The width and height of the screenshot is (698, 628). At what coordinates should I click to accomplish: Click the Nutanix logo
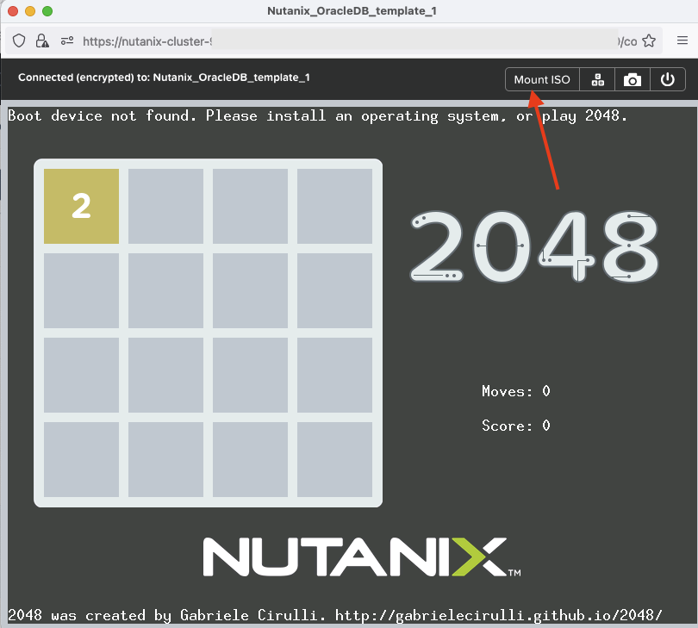(361, 556)
